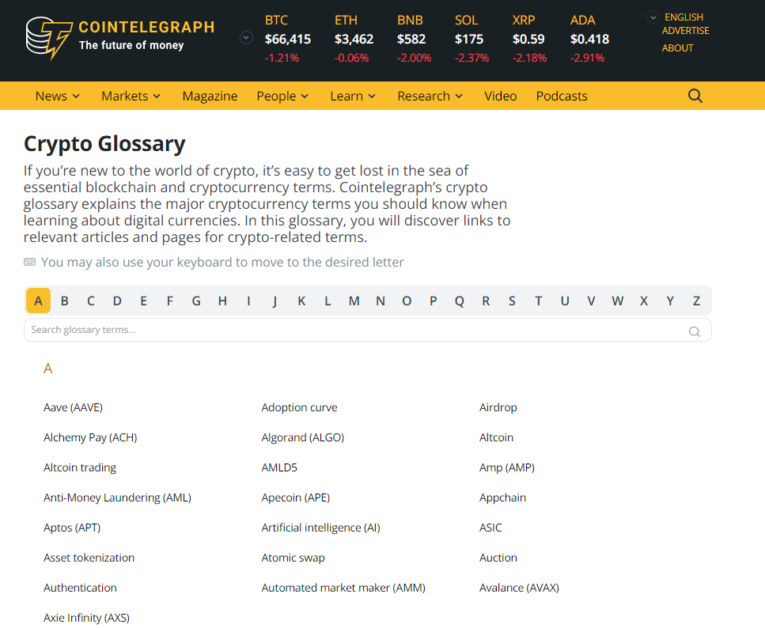The width and height of the screenshot is (765, 628).
Task: Open the ASIC term
Action: pyautogui.click(x=490, y=528)
